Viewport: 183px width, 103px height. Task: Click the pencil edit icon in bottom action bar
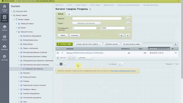coord(70,58)
